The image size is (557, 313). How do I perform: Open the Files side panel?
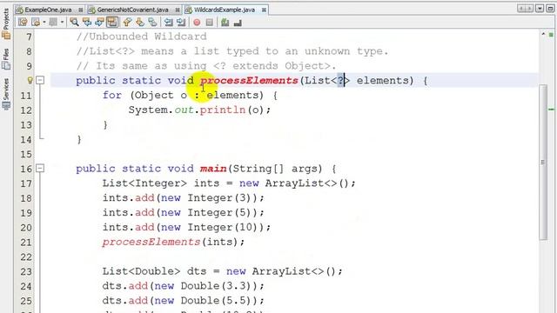pyautogui.click(x=6, y=59)
